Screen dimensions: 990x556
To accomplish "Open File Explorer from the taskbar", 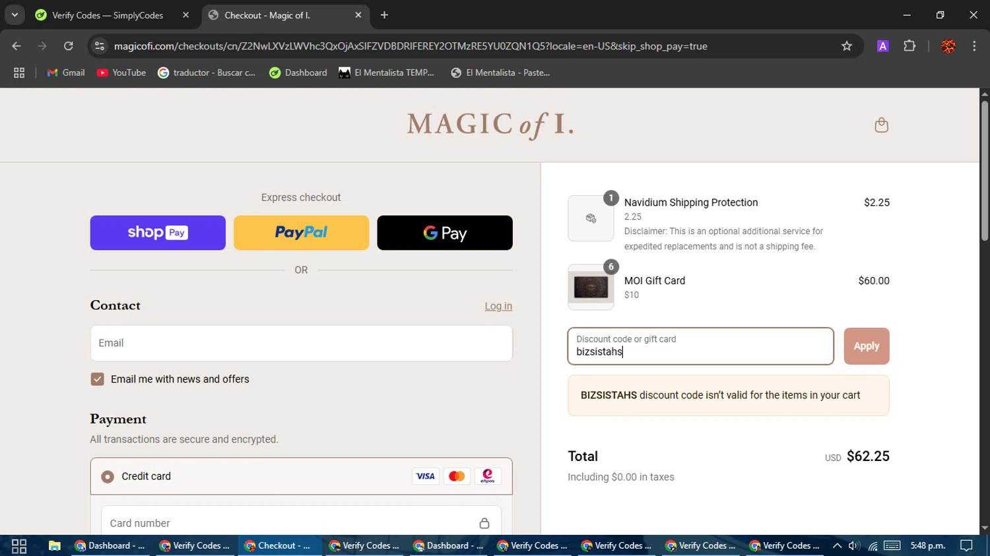I will 55,545.
